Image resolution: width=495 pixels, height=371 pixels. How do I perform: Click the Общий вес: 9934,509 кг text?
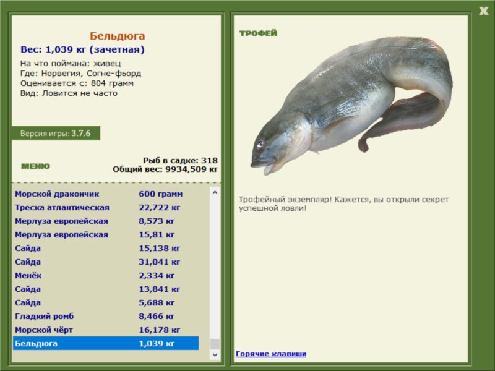point(165,169)
